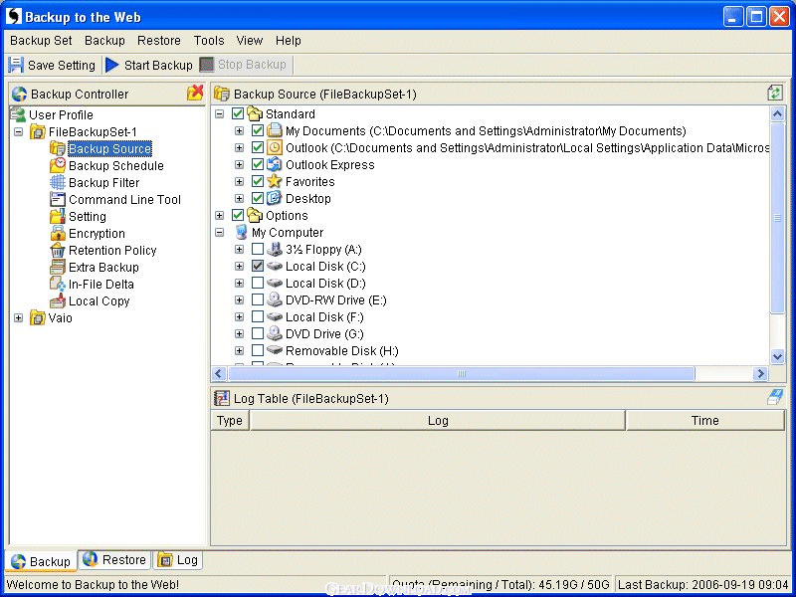This screenshot has width=796, height=597.
Task: Click the Save Setting floppy disk icon
Action: [16, 65]
